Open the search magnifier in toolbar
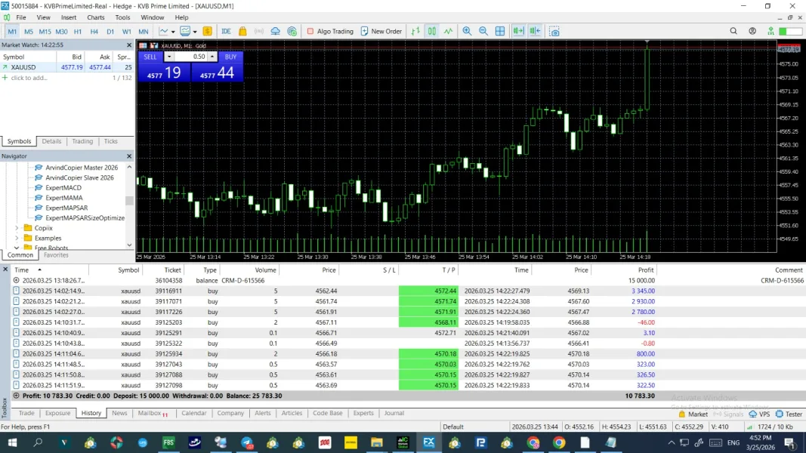The width and height of the screenshot is (806, 453). 733,31
